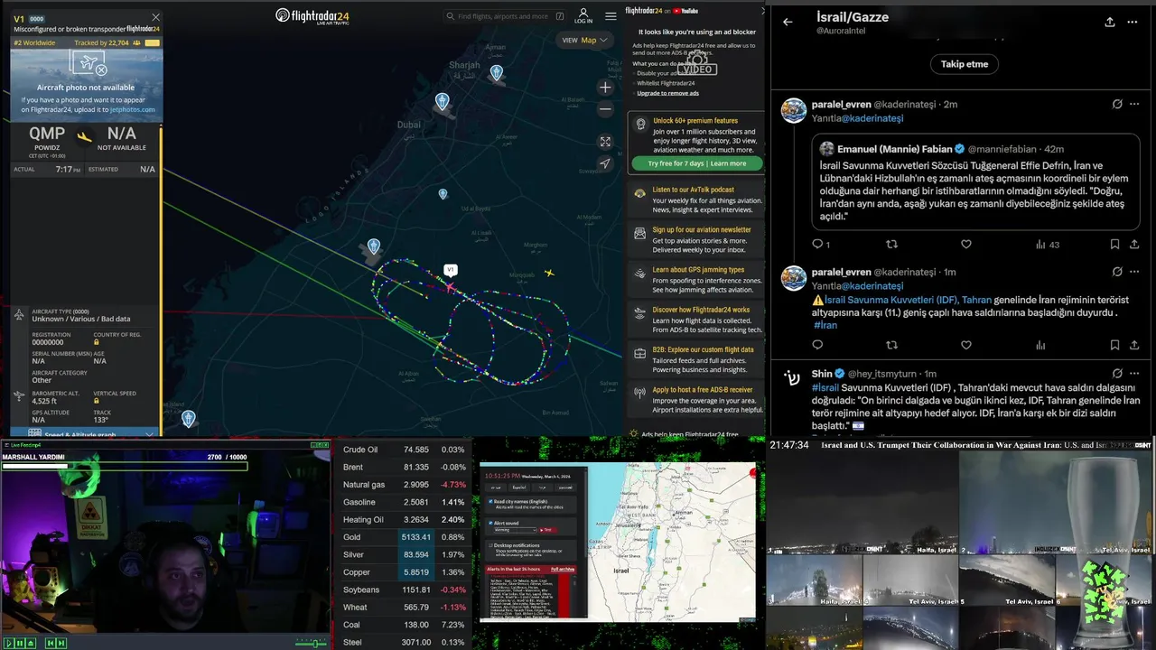Viewport: 1156px width, 650px height.
Task: Click play in the Live Feed player
Action: click(8, 643)
